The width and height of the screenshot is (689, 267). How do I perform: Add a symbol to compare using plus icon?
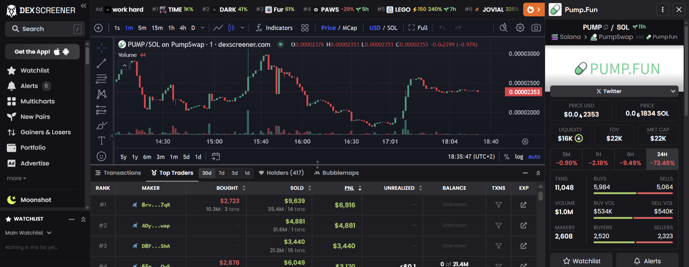pyautogui.click(x=98, y=28)
